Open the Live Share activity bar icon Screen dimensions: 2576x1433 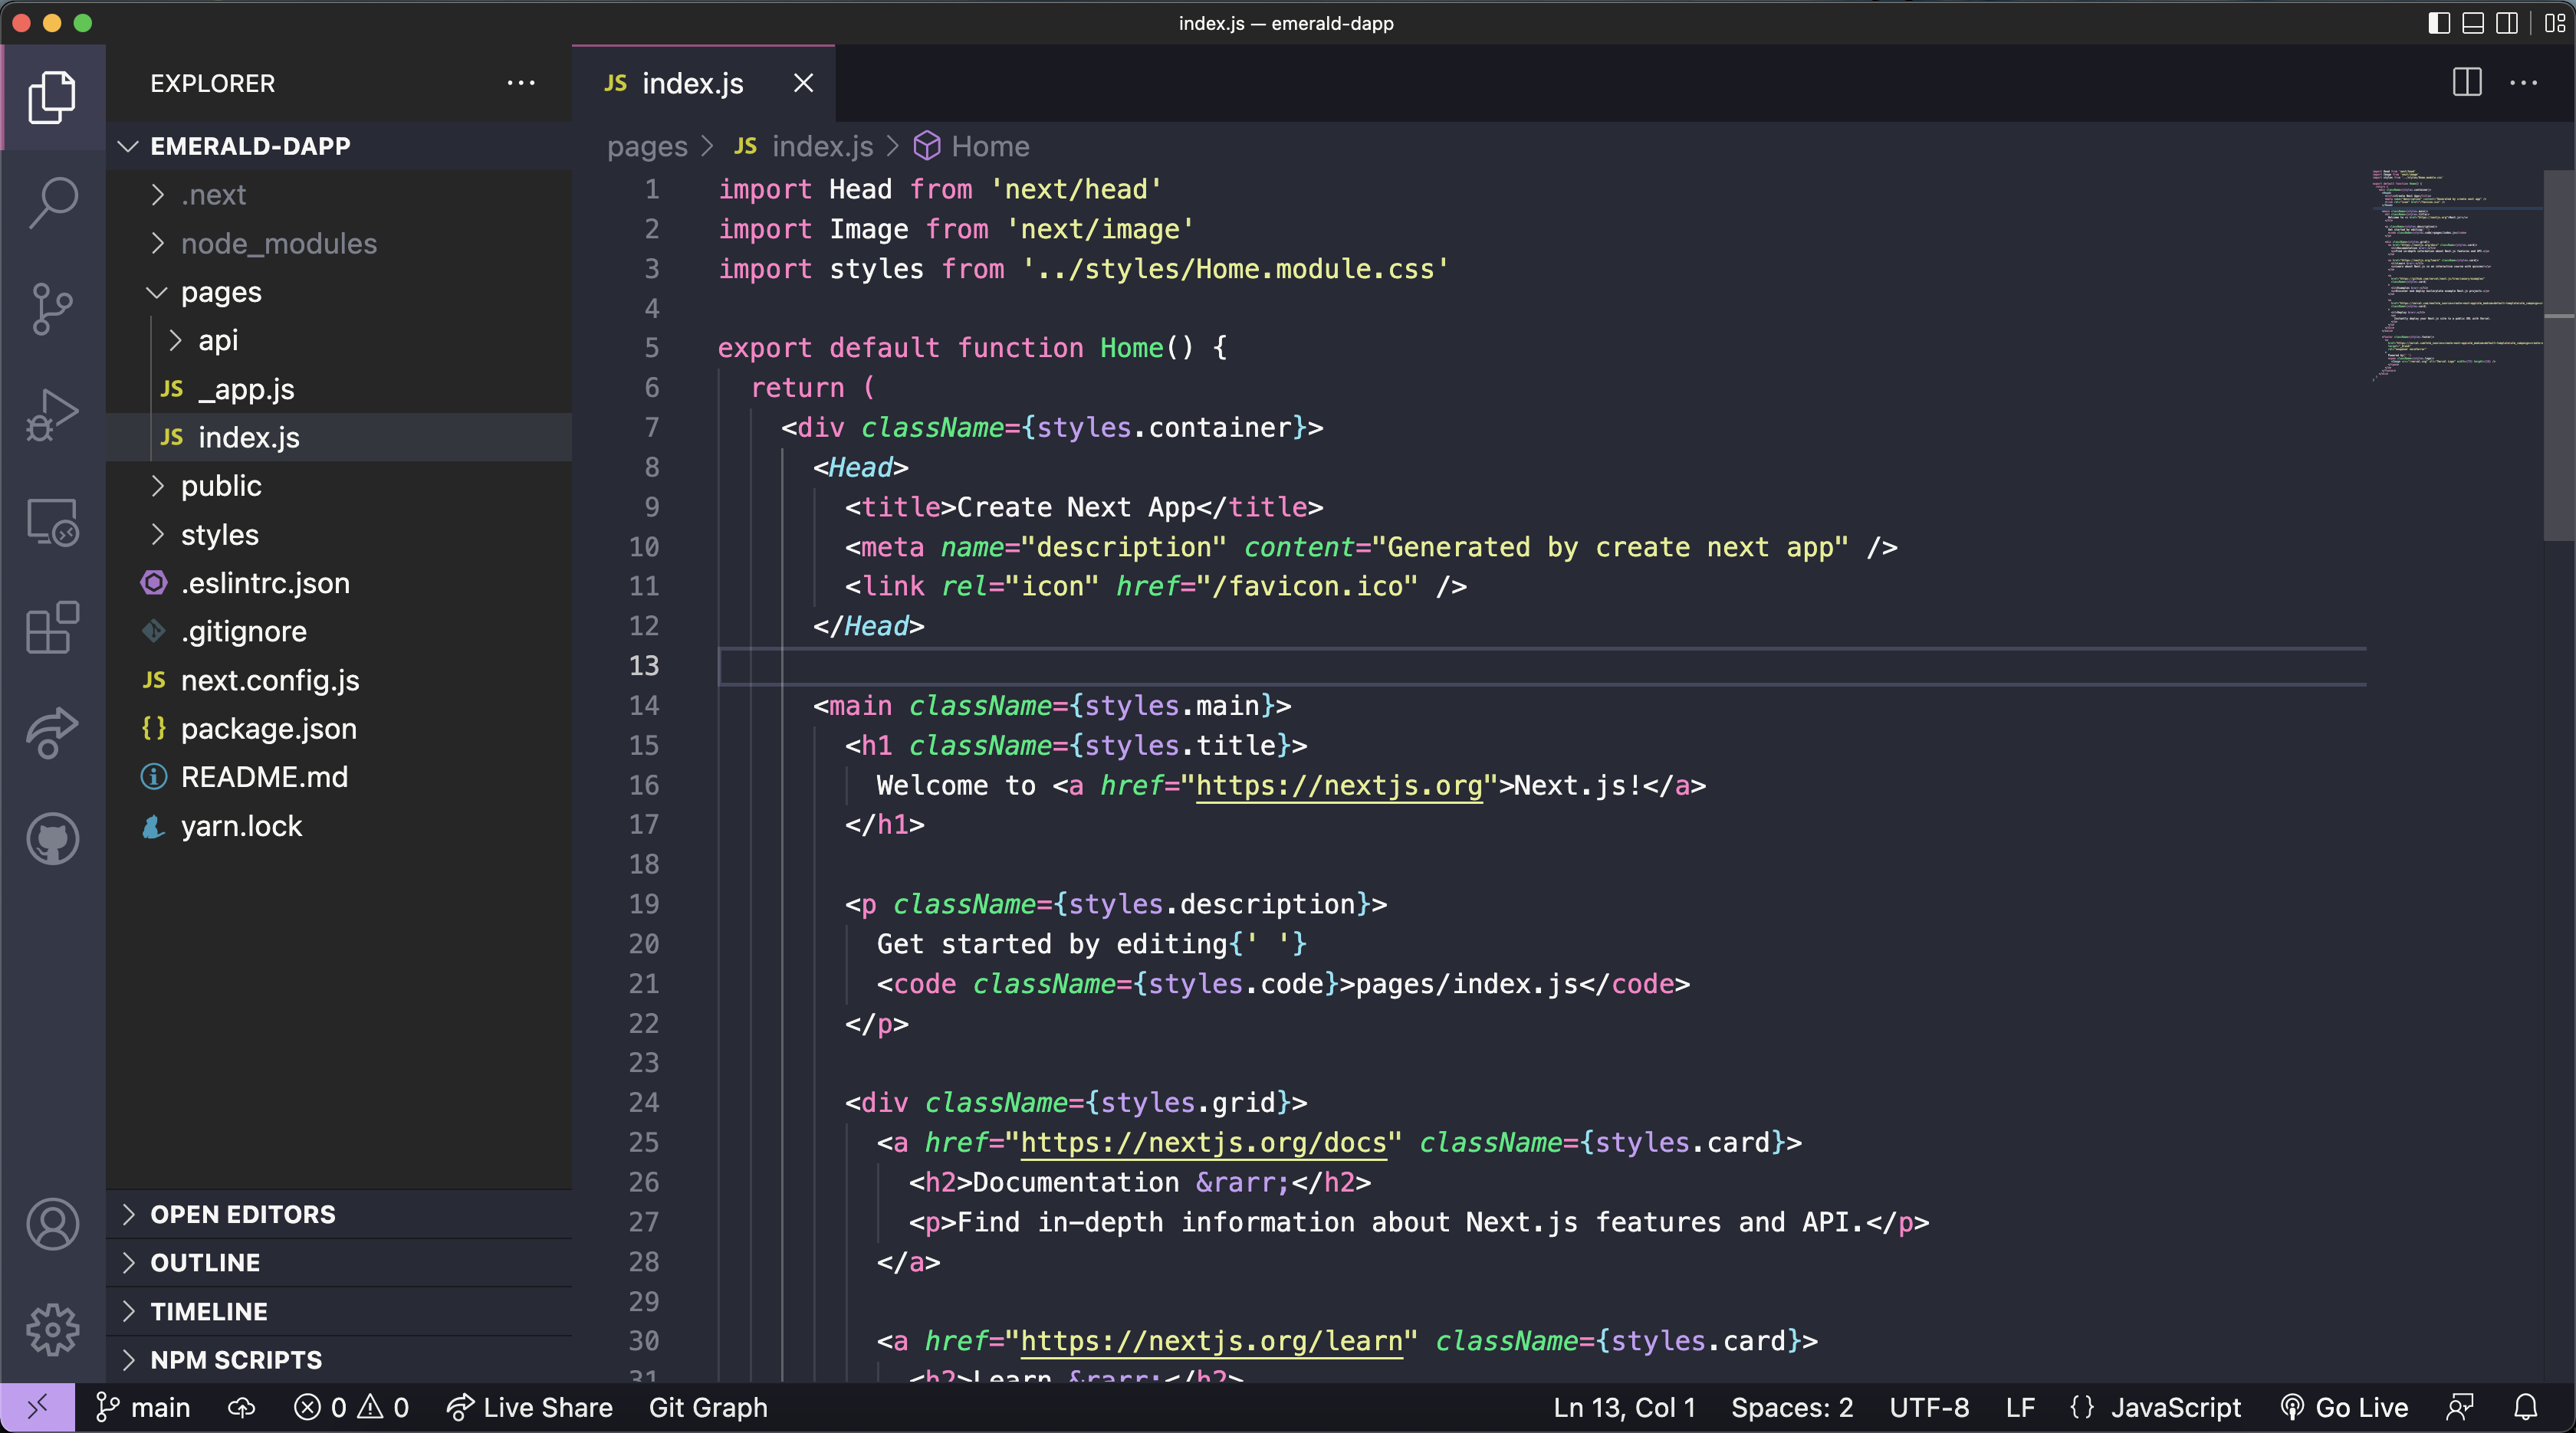coord(52,733)
